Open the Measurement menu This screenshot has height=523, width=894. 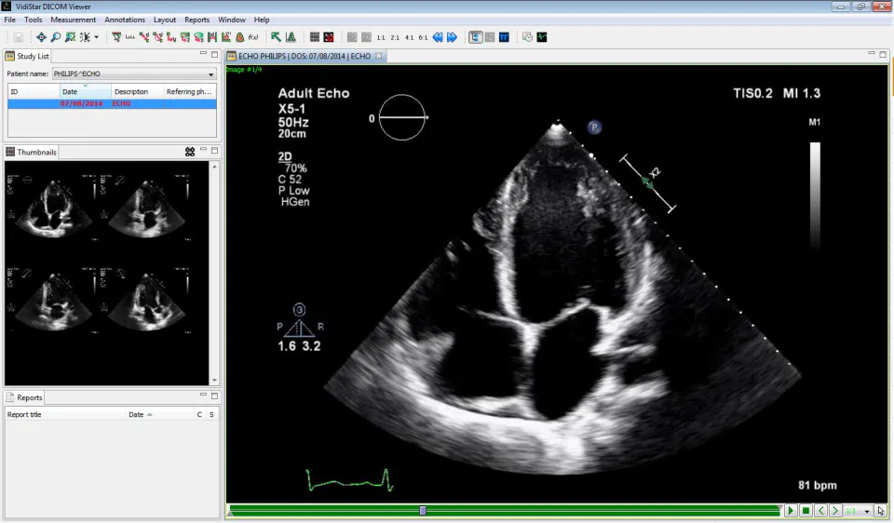point(73,20)
